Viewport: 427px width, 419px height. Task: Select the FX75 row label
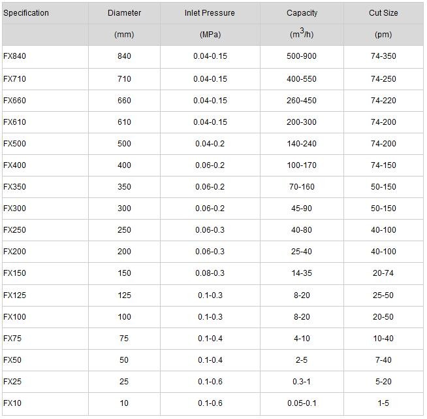point(12,339)
